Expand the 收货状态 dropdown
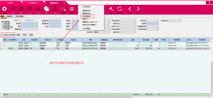Screen dimensions: 213x98 [135, 32]
